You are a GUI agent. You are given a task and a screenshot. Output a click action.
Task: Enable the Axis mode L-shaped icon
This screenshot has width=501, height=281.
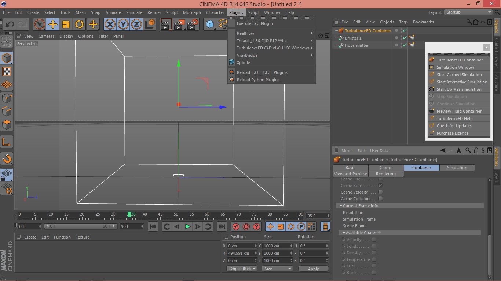click(7, 142)
